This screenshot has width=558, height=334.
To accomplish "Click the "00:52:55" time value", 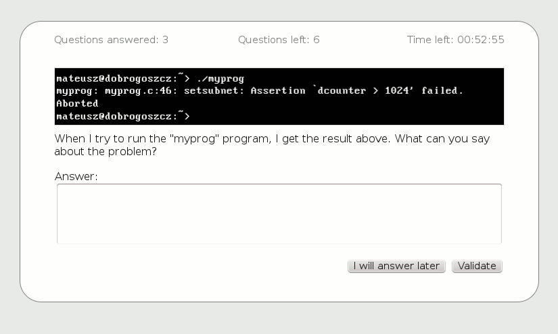I will coord(481,40).
